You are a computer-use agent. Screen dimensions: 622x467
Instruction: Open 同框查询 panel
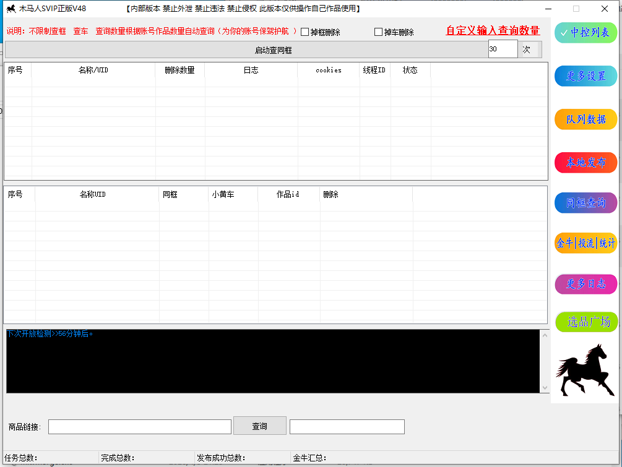(586, 203)
